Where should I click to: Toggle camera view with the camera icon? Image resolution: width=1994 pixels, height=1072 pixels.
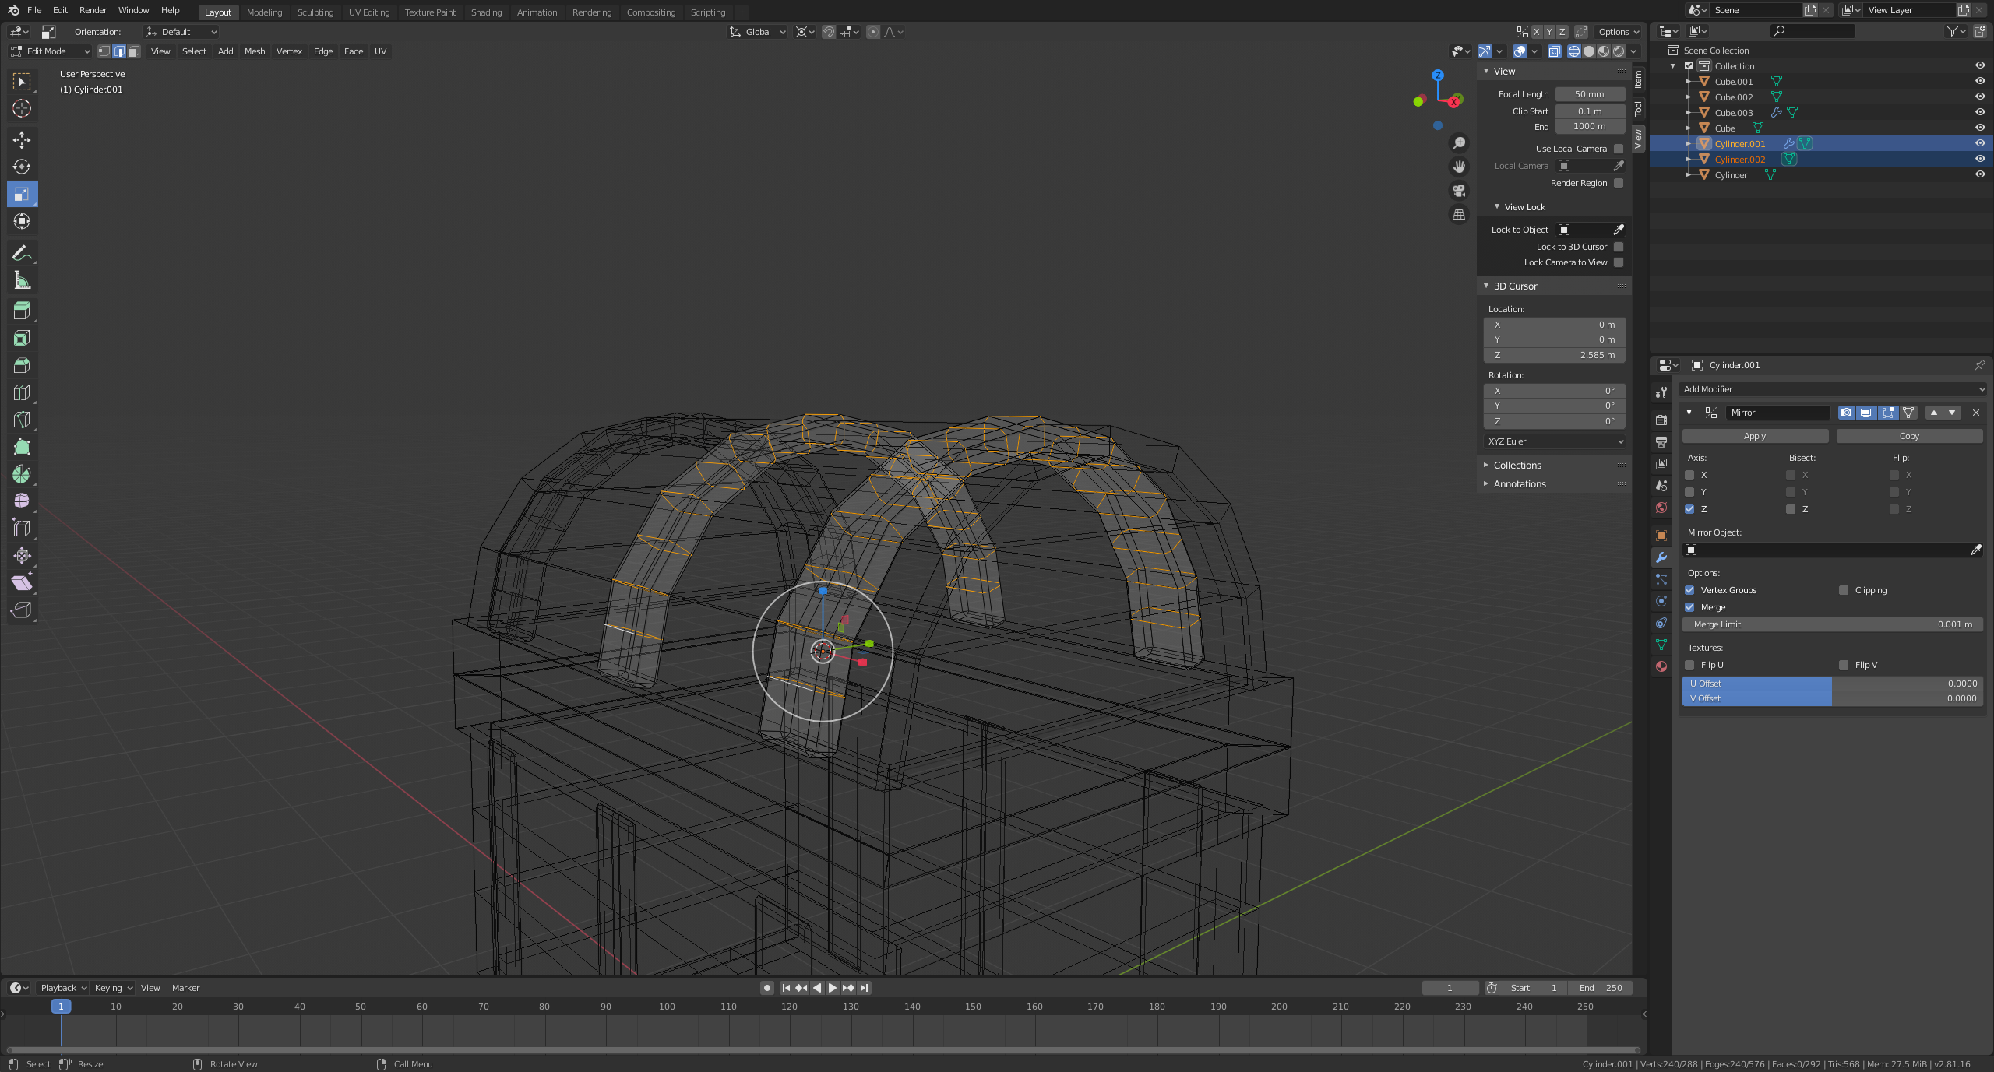coord(1459,191)
